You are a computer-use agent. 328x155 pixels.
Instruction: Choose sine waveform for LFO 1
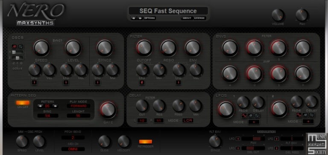pos(244,115)
